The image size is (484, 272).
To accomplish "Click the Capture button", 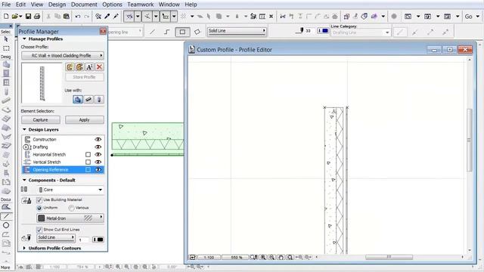I will coord(41,120).
